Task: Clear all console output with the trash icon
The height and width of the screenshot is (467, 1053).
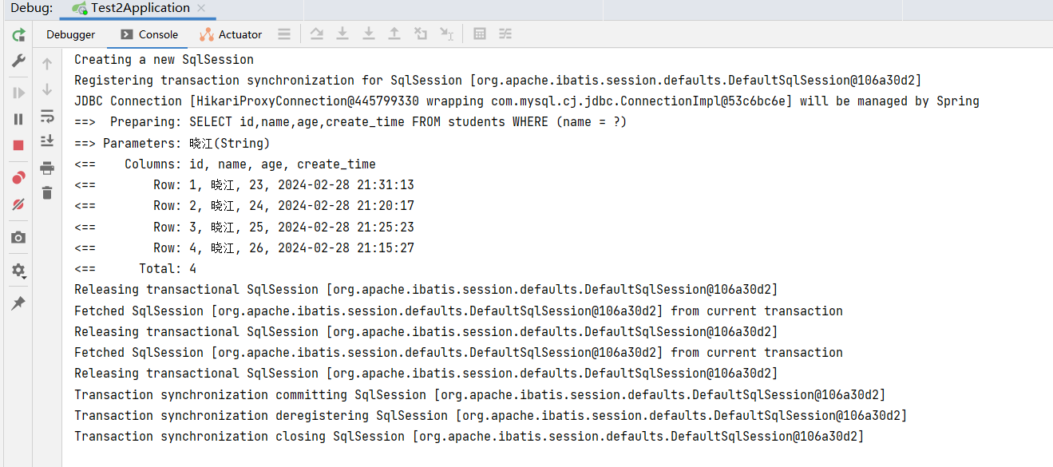Action: 47,193
